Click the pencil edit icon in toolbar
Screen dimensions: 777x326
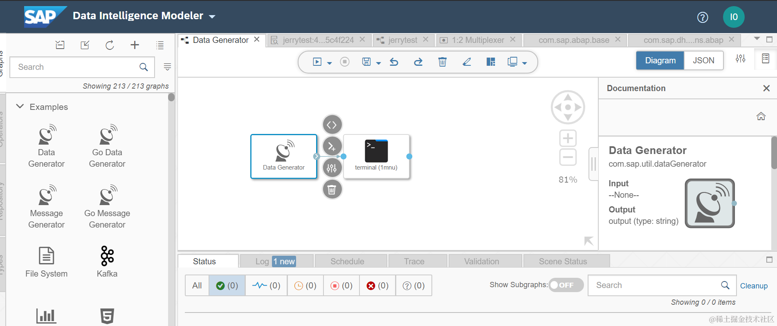467,62
